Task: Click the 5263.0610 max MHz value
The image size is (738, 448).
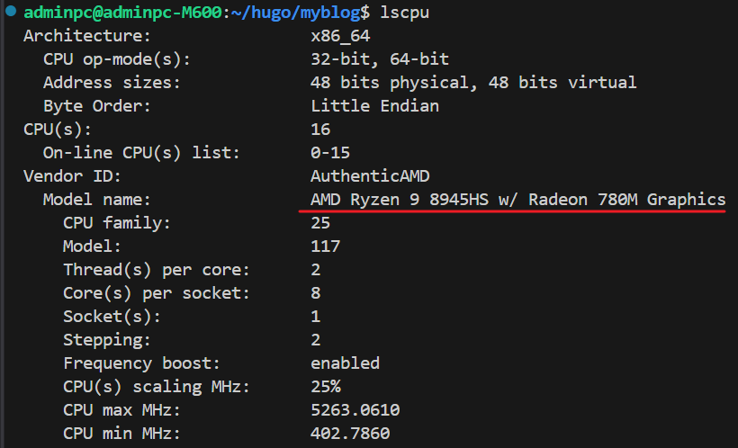Action: pos(355,410)
